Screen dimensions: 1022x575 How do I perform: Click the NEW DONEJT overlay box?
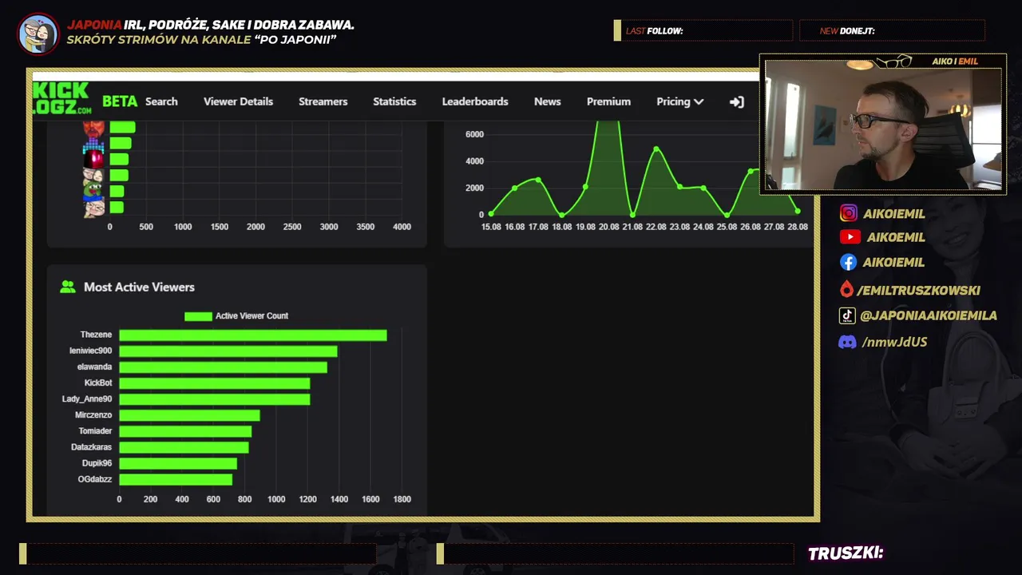coord(892,30)
